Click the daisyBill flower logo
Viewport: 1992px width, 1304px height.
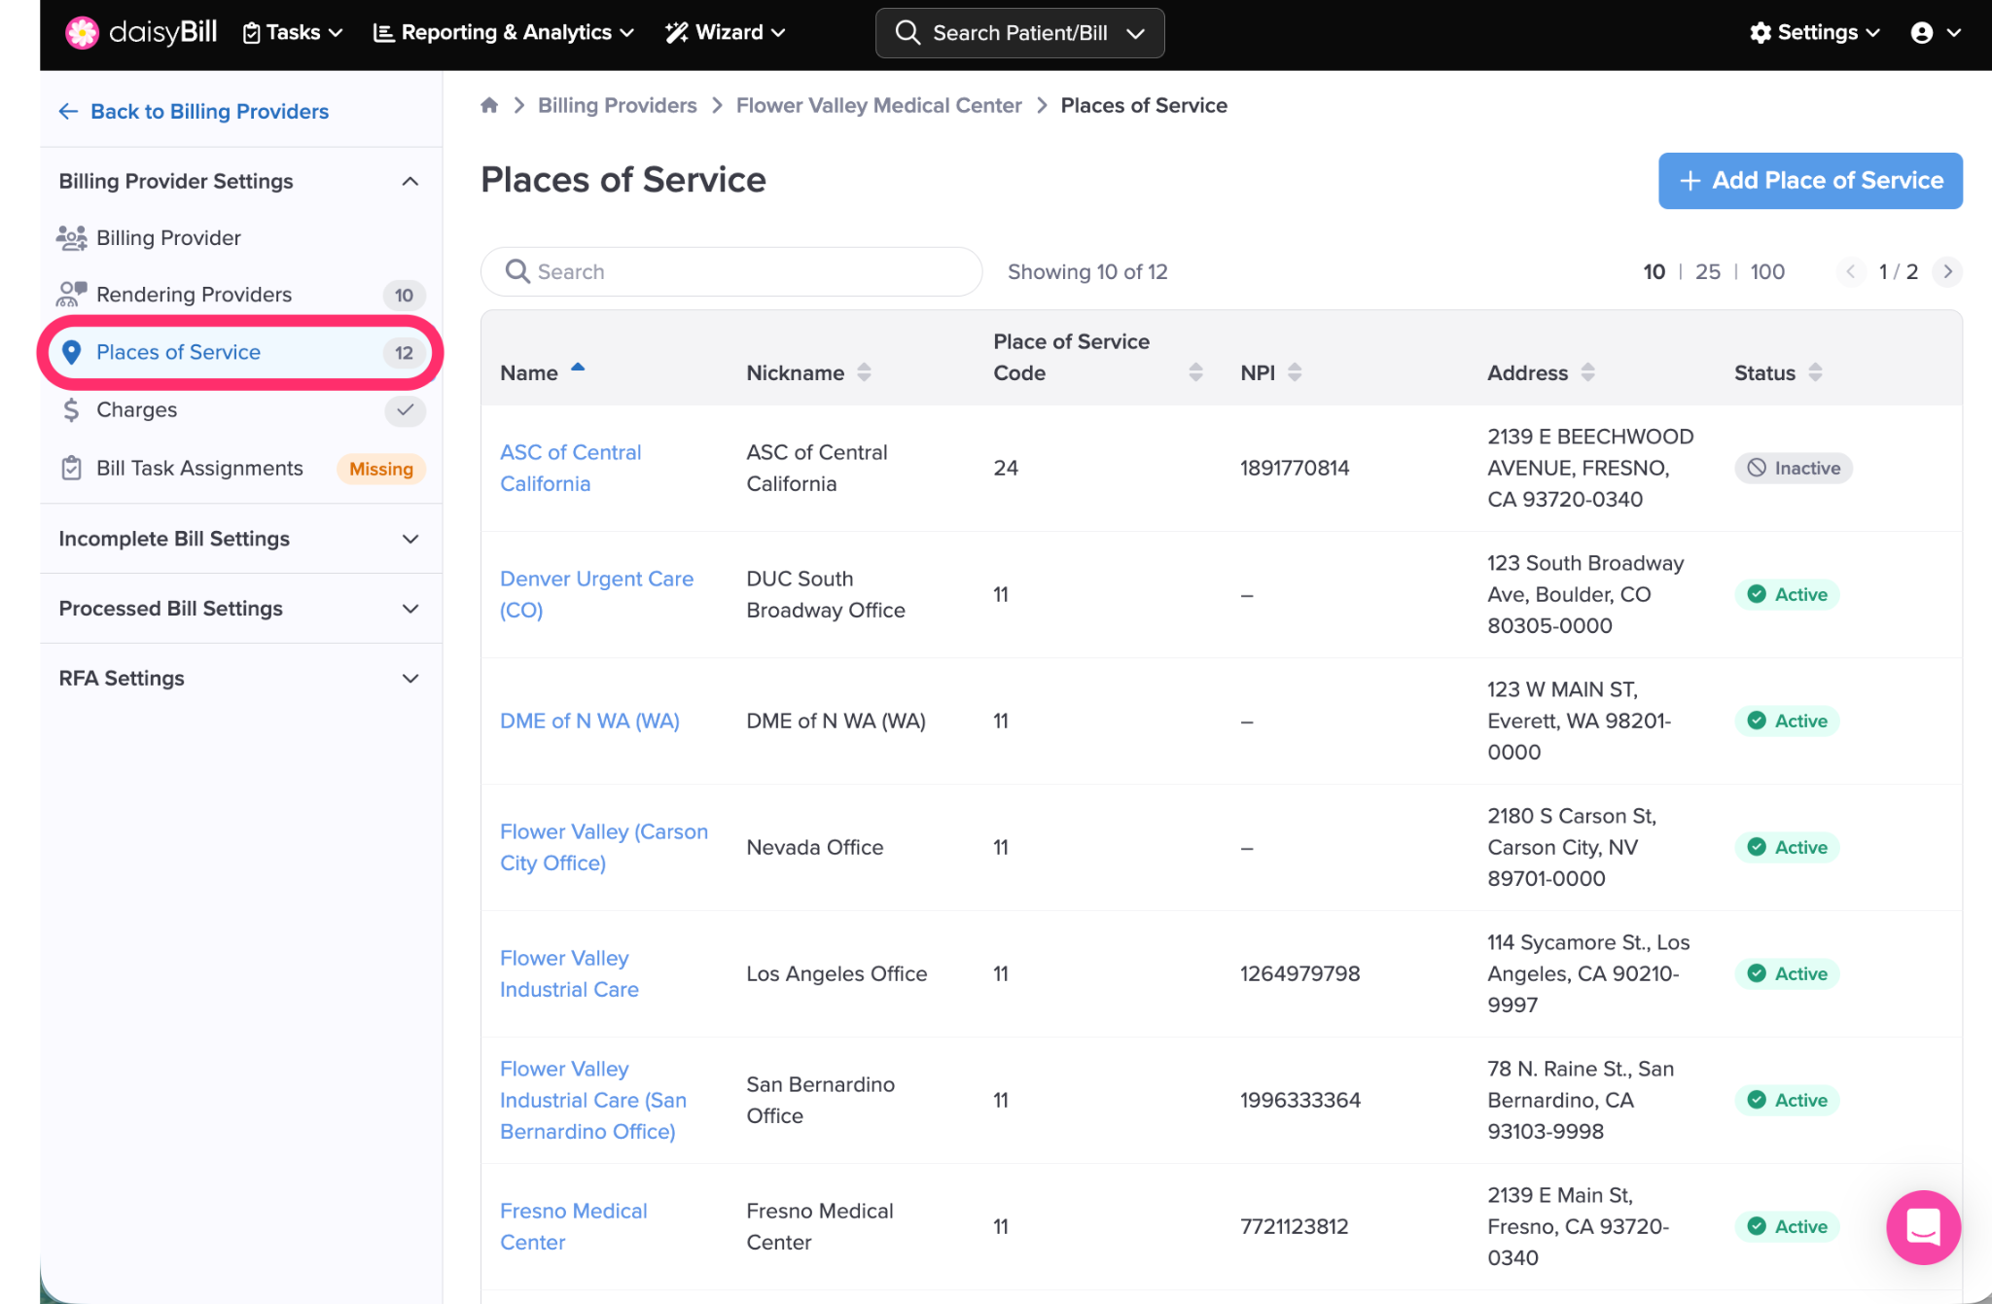[x=82, y=32]
